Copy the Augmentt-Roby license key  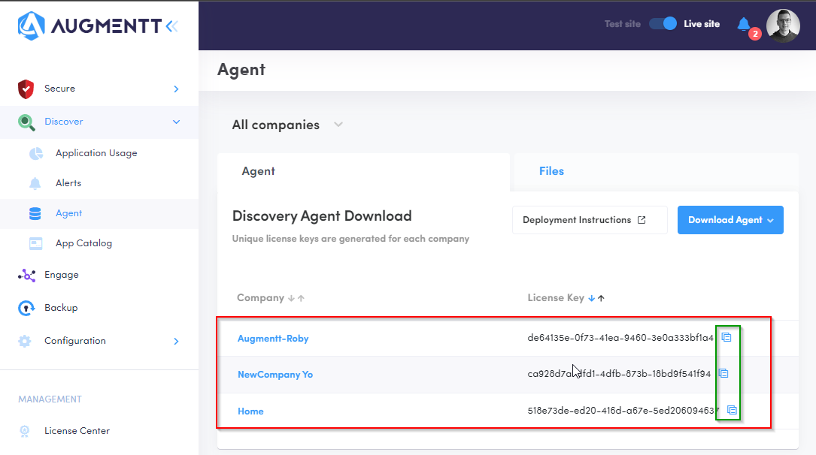[x=727, y=338]
